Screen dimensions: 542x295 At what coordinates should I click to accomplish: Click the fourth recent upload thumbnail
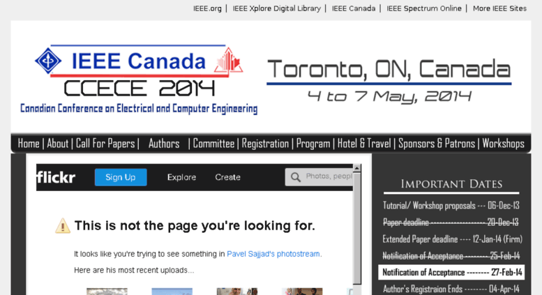pyautogui.click(x=302, y=292)
